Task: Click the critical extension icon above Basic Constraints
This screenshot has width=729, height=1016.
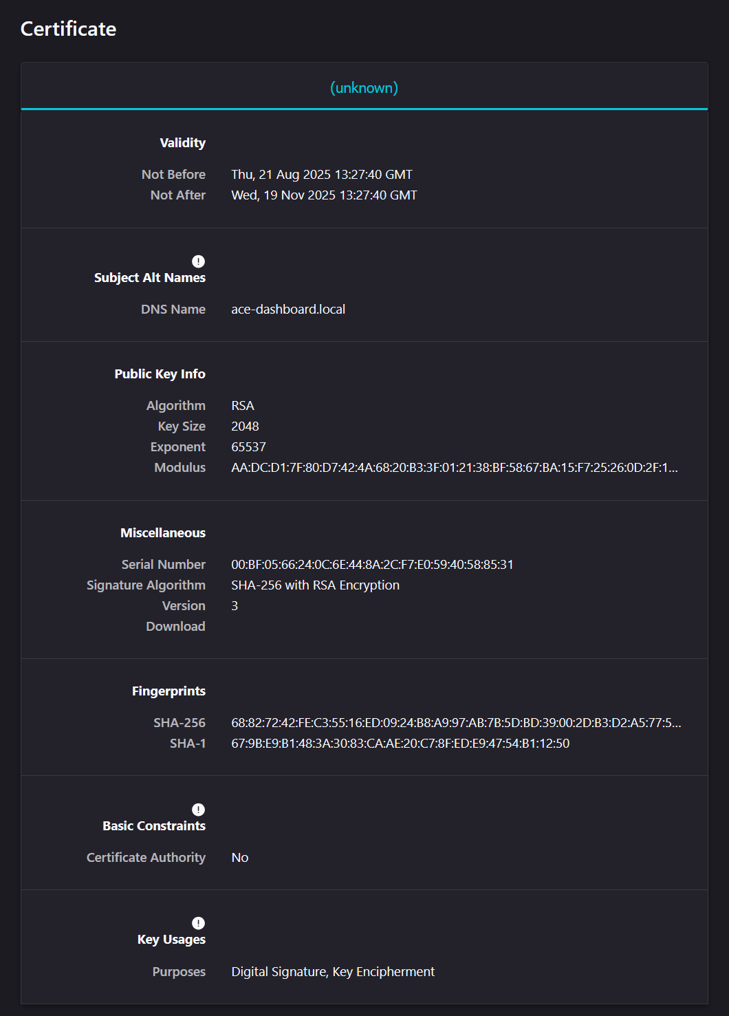Action: 198,810
